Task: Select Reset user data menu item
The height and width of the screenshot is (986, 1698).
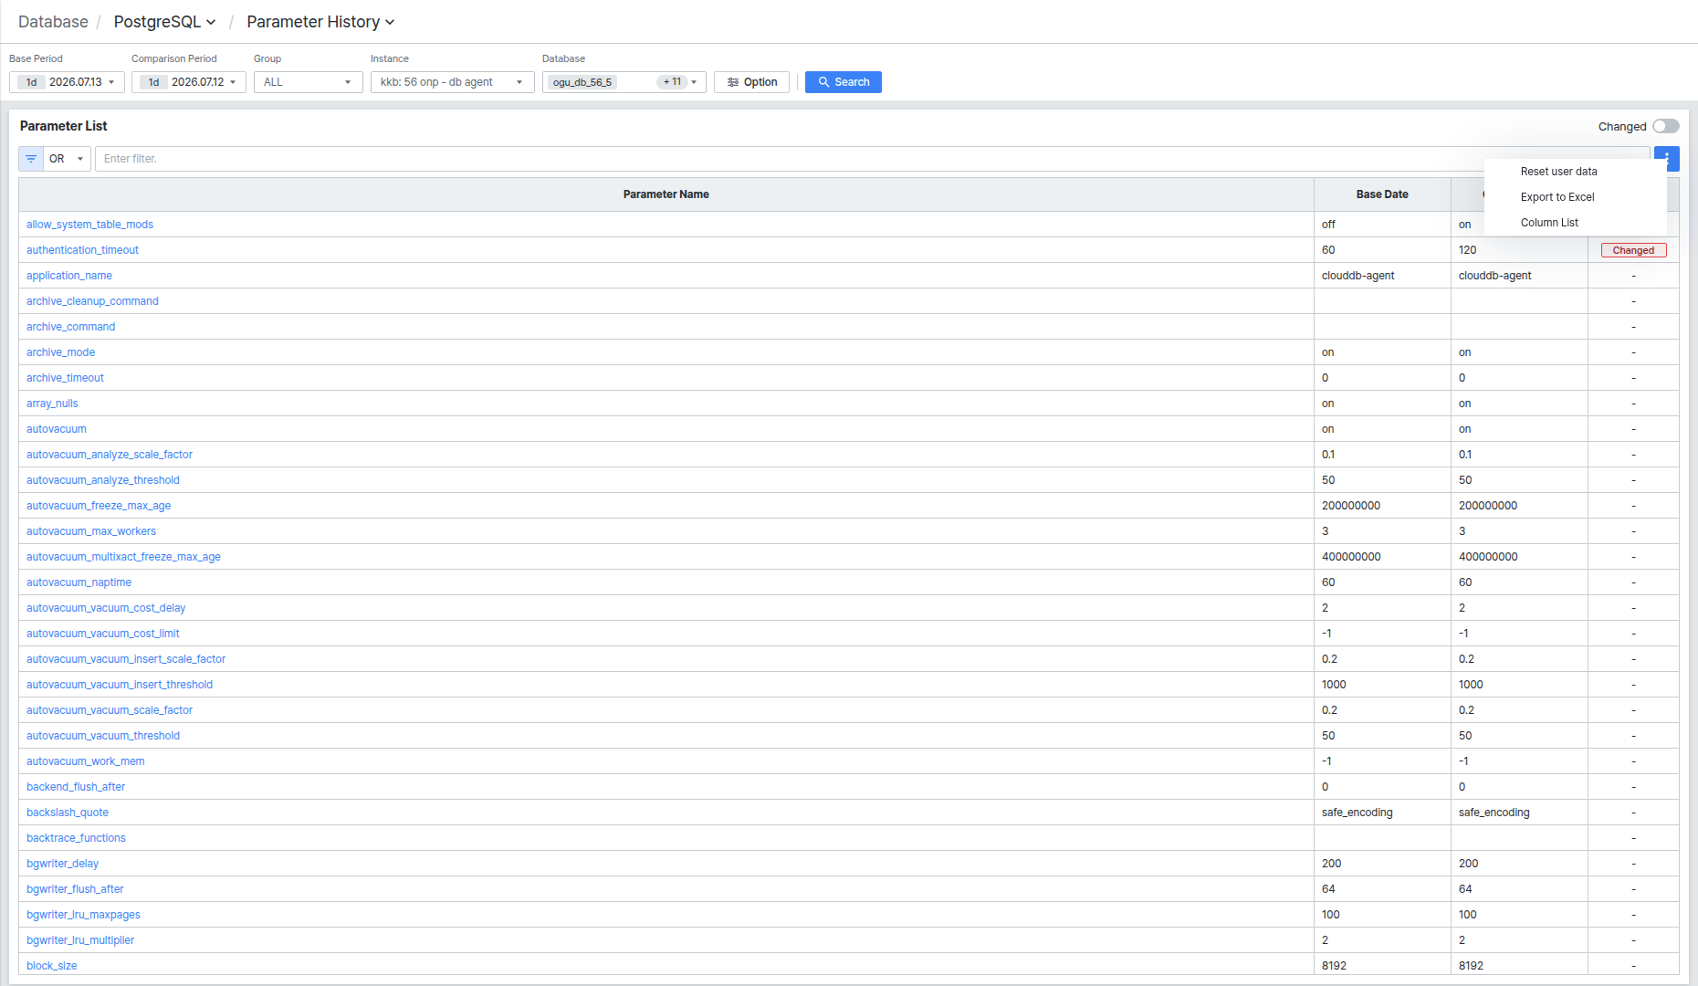Action: tap(1559, 172)
